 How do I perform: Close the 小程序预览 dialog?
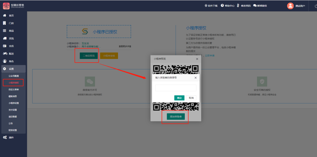[197, 59]
